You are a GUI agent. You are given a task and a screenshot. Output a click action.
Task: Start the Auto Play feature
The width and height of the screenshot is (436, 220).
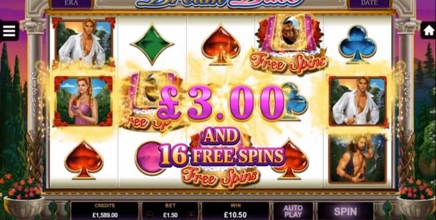(x=293, y=211)
